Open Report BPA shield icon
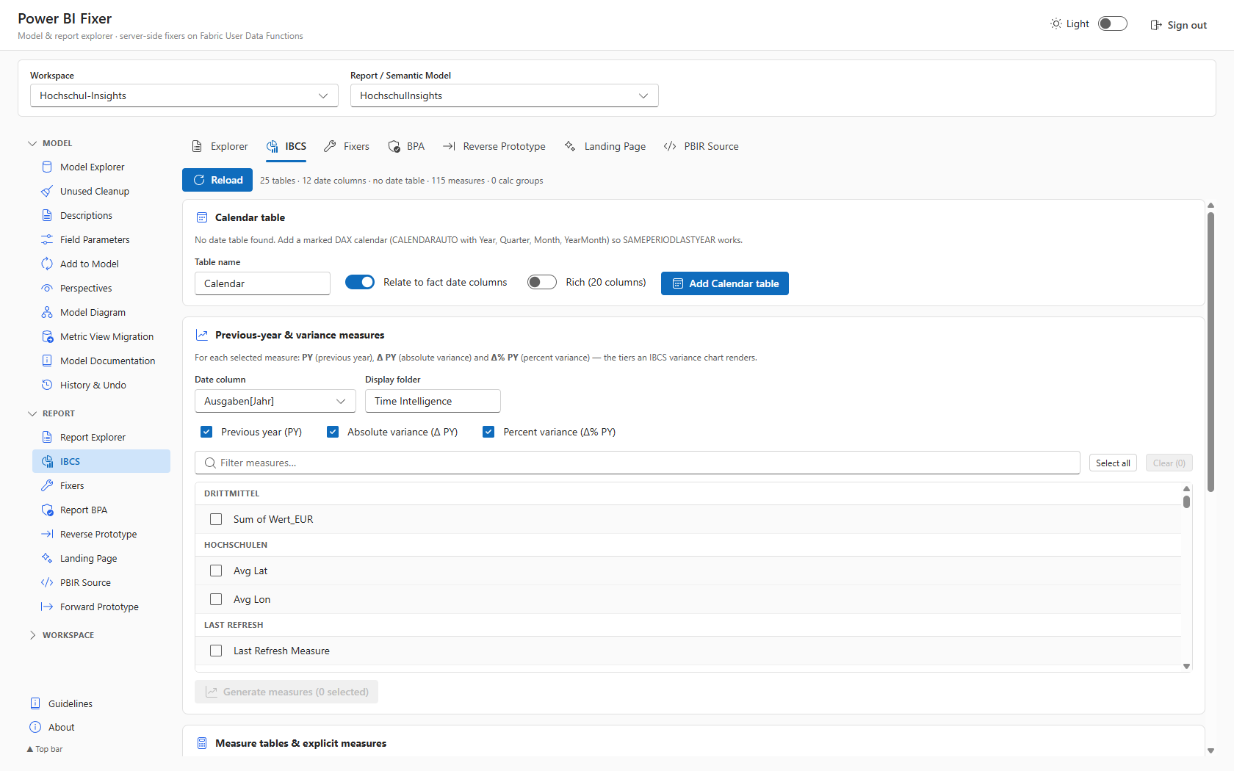 [x=47, y=510]
